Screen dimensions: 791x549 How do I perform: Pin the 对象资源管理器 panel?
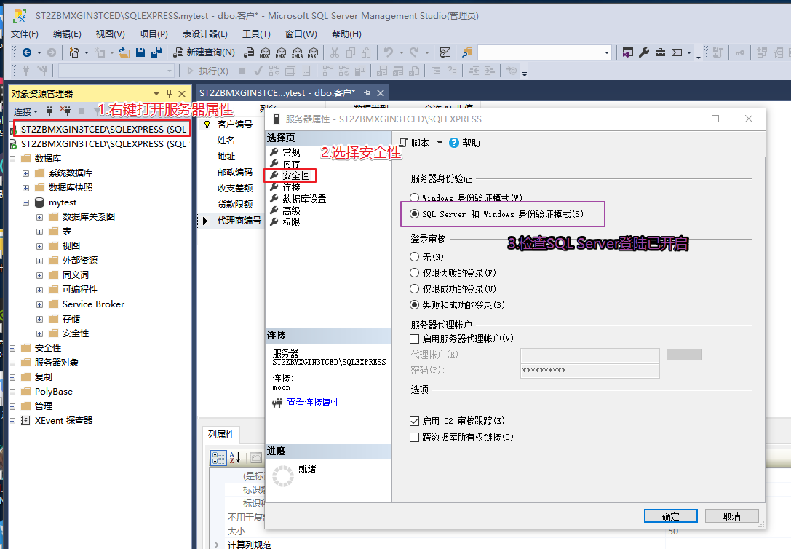(x=169, y=93)
